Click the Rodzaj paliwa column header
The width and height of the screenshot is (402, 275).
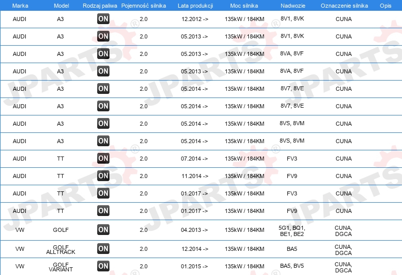100,6
